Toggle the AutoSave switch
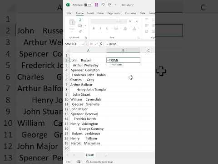This screenshot has width=218, height=164. 88,5
